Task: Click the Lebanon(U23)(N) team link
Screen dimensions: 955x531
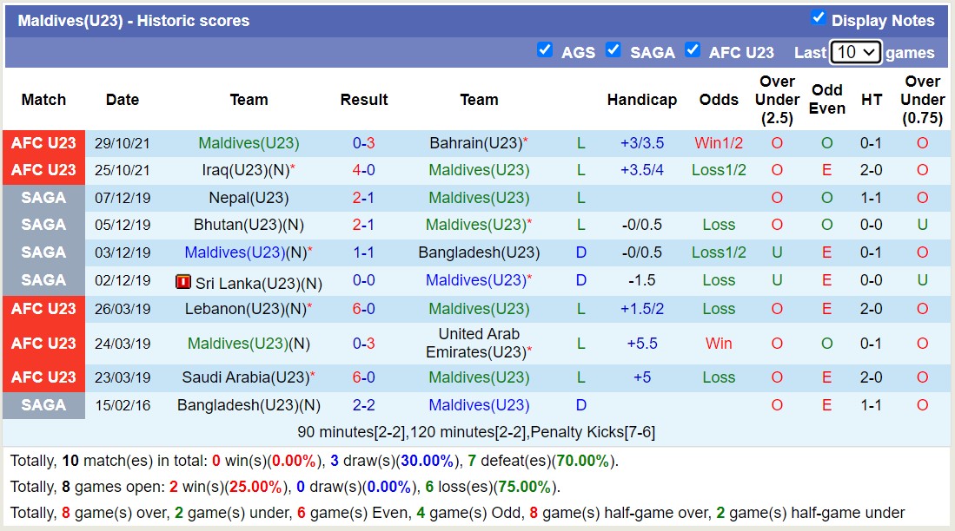Action: click(245, 309)
